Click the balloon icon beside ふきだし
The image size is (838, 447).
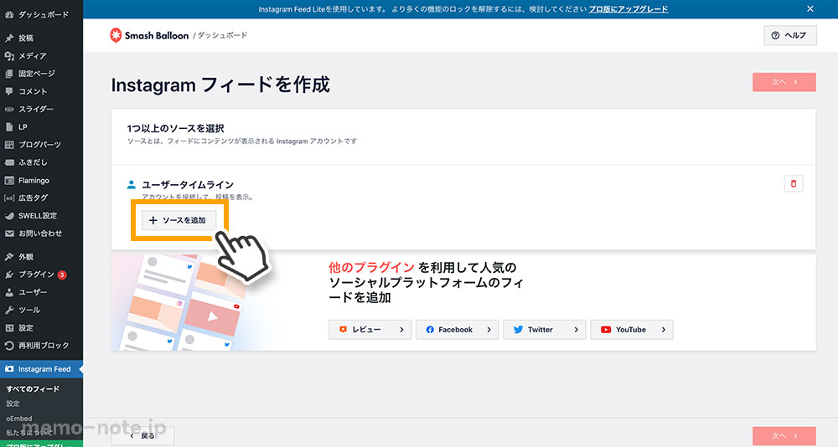coord(9,162)
